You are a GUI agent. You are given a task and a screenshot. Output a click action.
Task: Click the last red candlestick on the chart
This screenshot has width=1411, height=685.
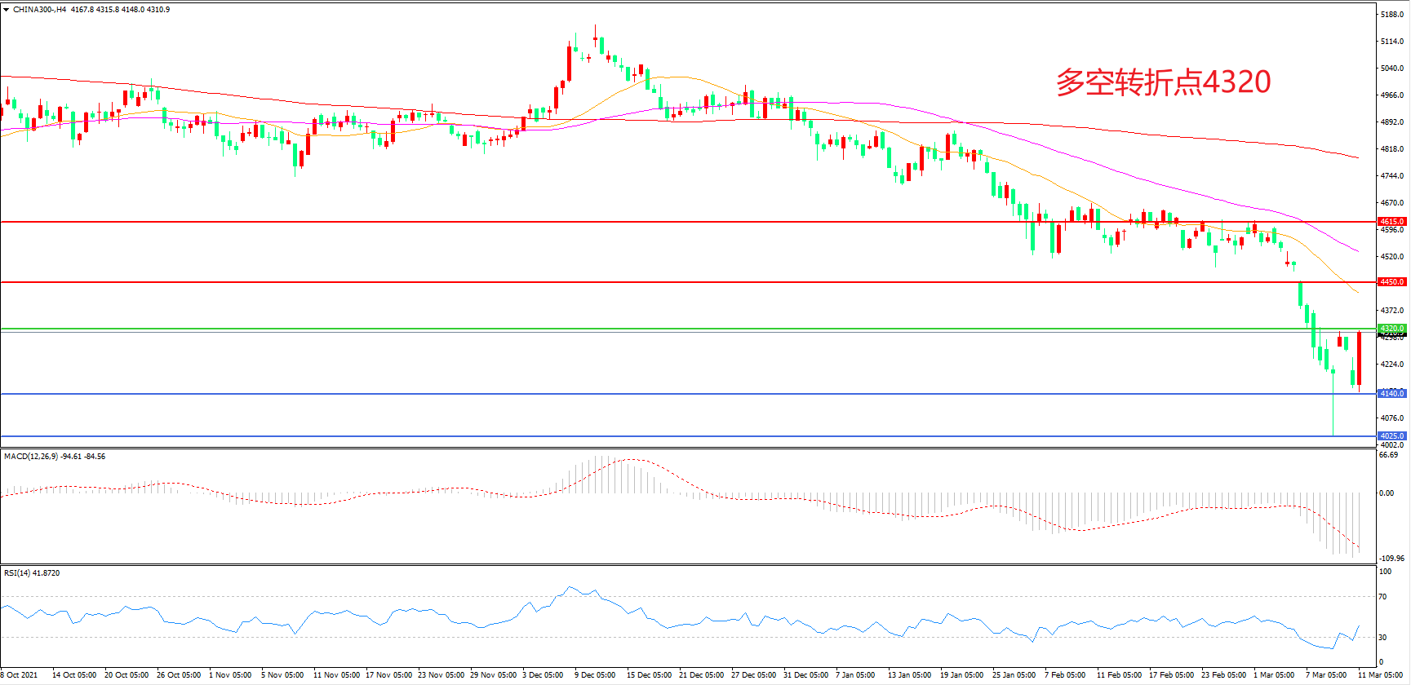[1359, 359]
